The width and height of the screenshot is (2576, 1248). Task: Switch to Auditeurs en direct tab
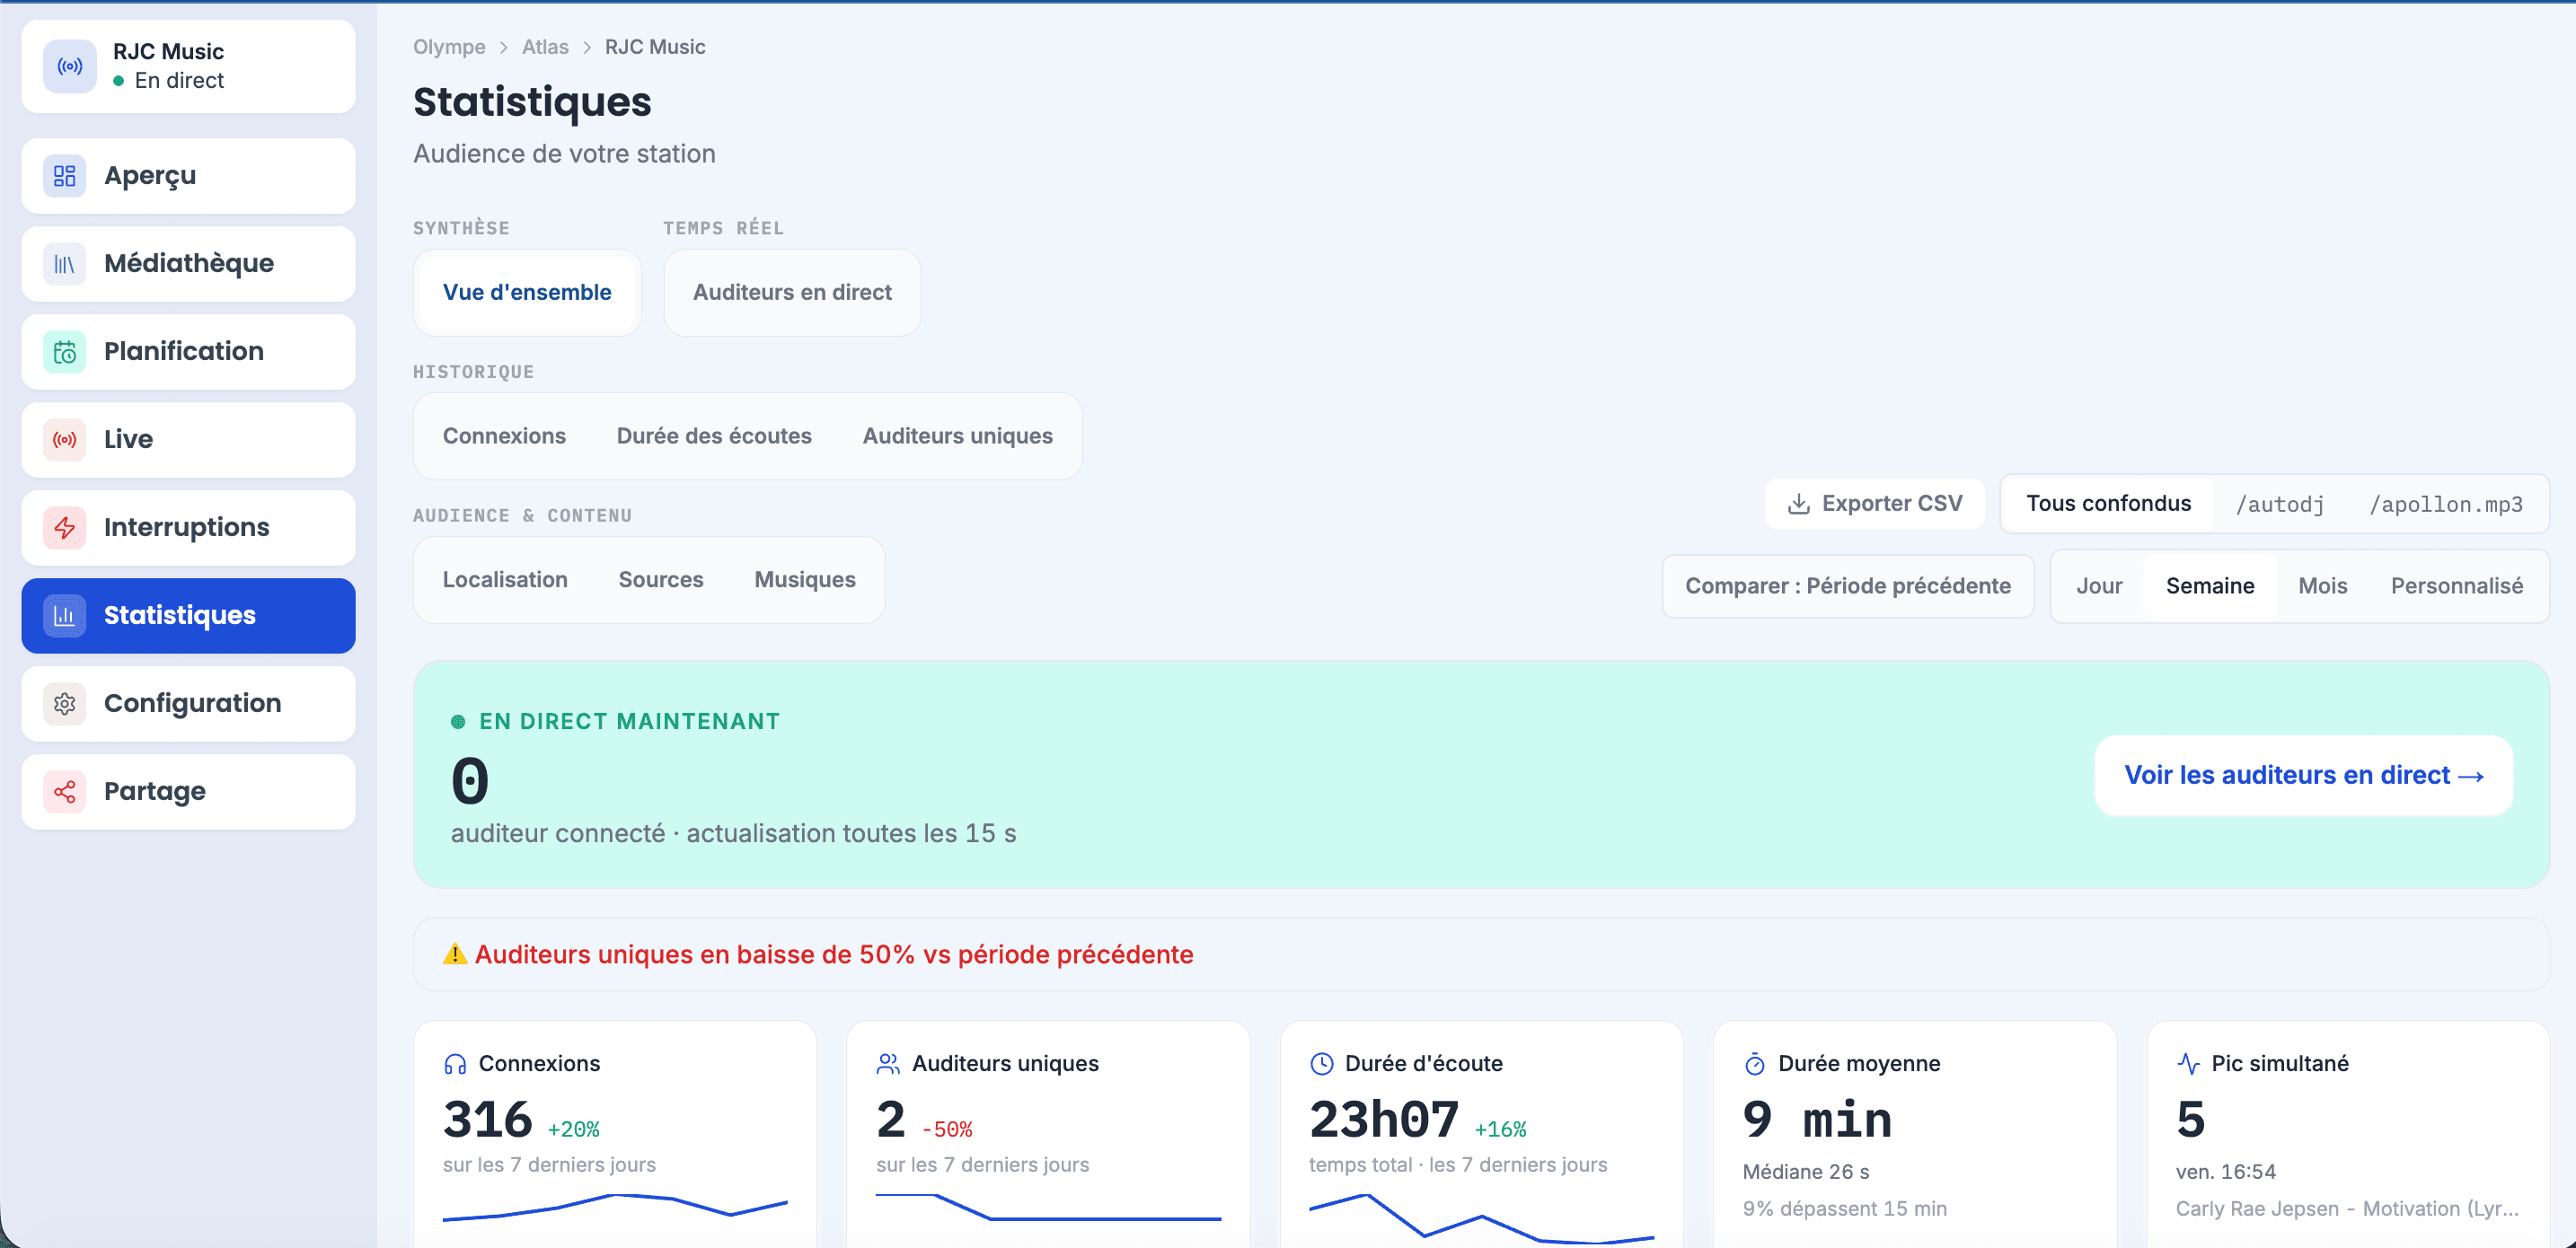792,293
